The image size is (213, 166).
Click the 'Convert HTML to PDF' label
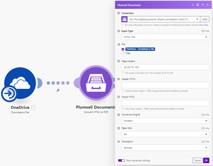click(96, 112)
